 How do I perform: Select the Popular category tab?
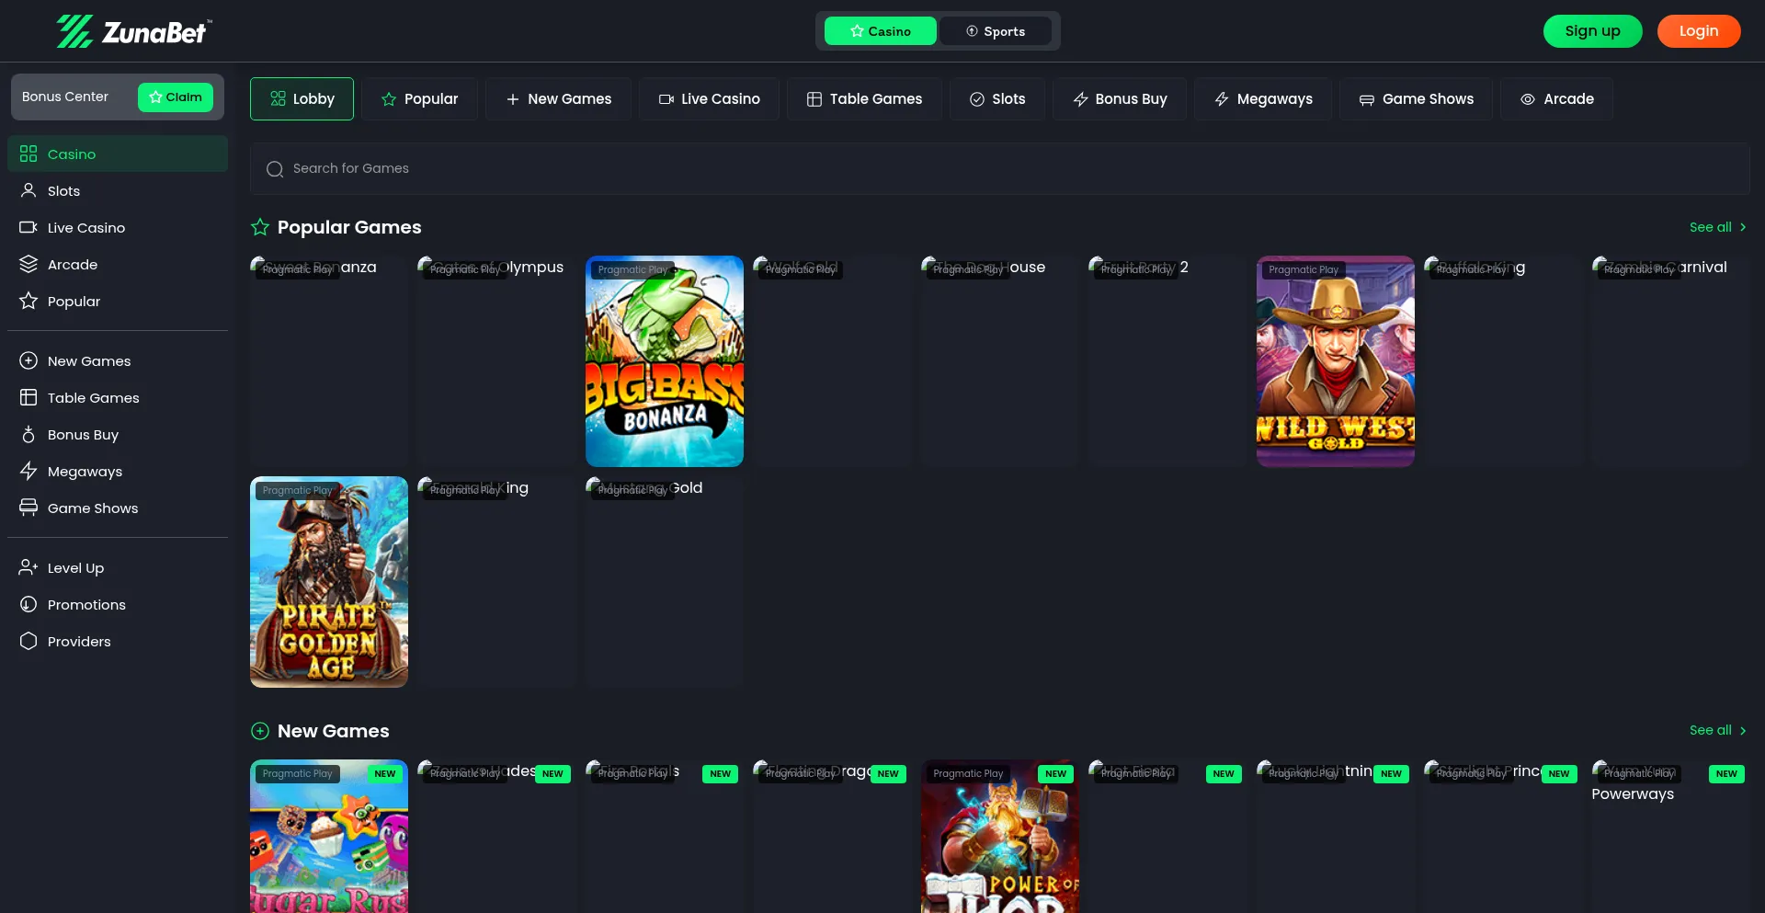point(419,98)
